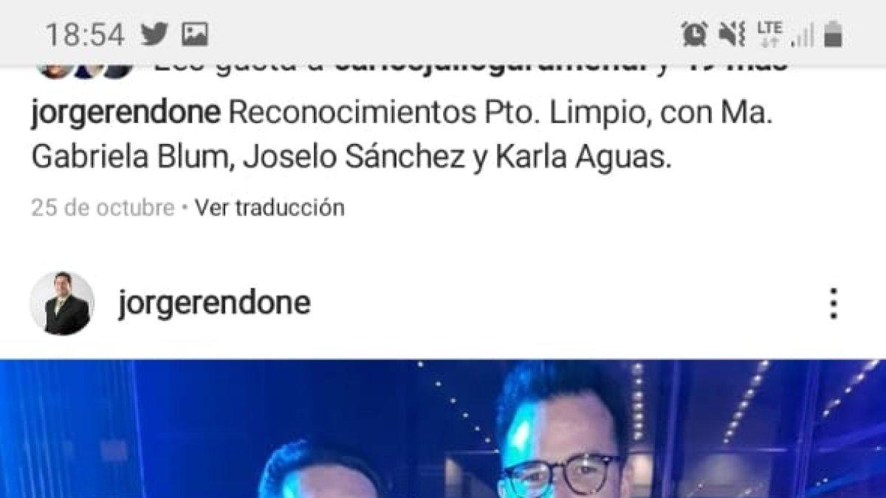Open jorgerendone username in post header
Image resolution: width=886 pixels, height=498 pixels.
coord(213,303)
